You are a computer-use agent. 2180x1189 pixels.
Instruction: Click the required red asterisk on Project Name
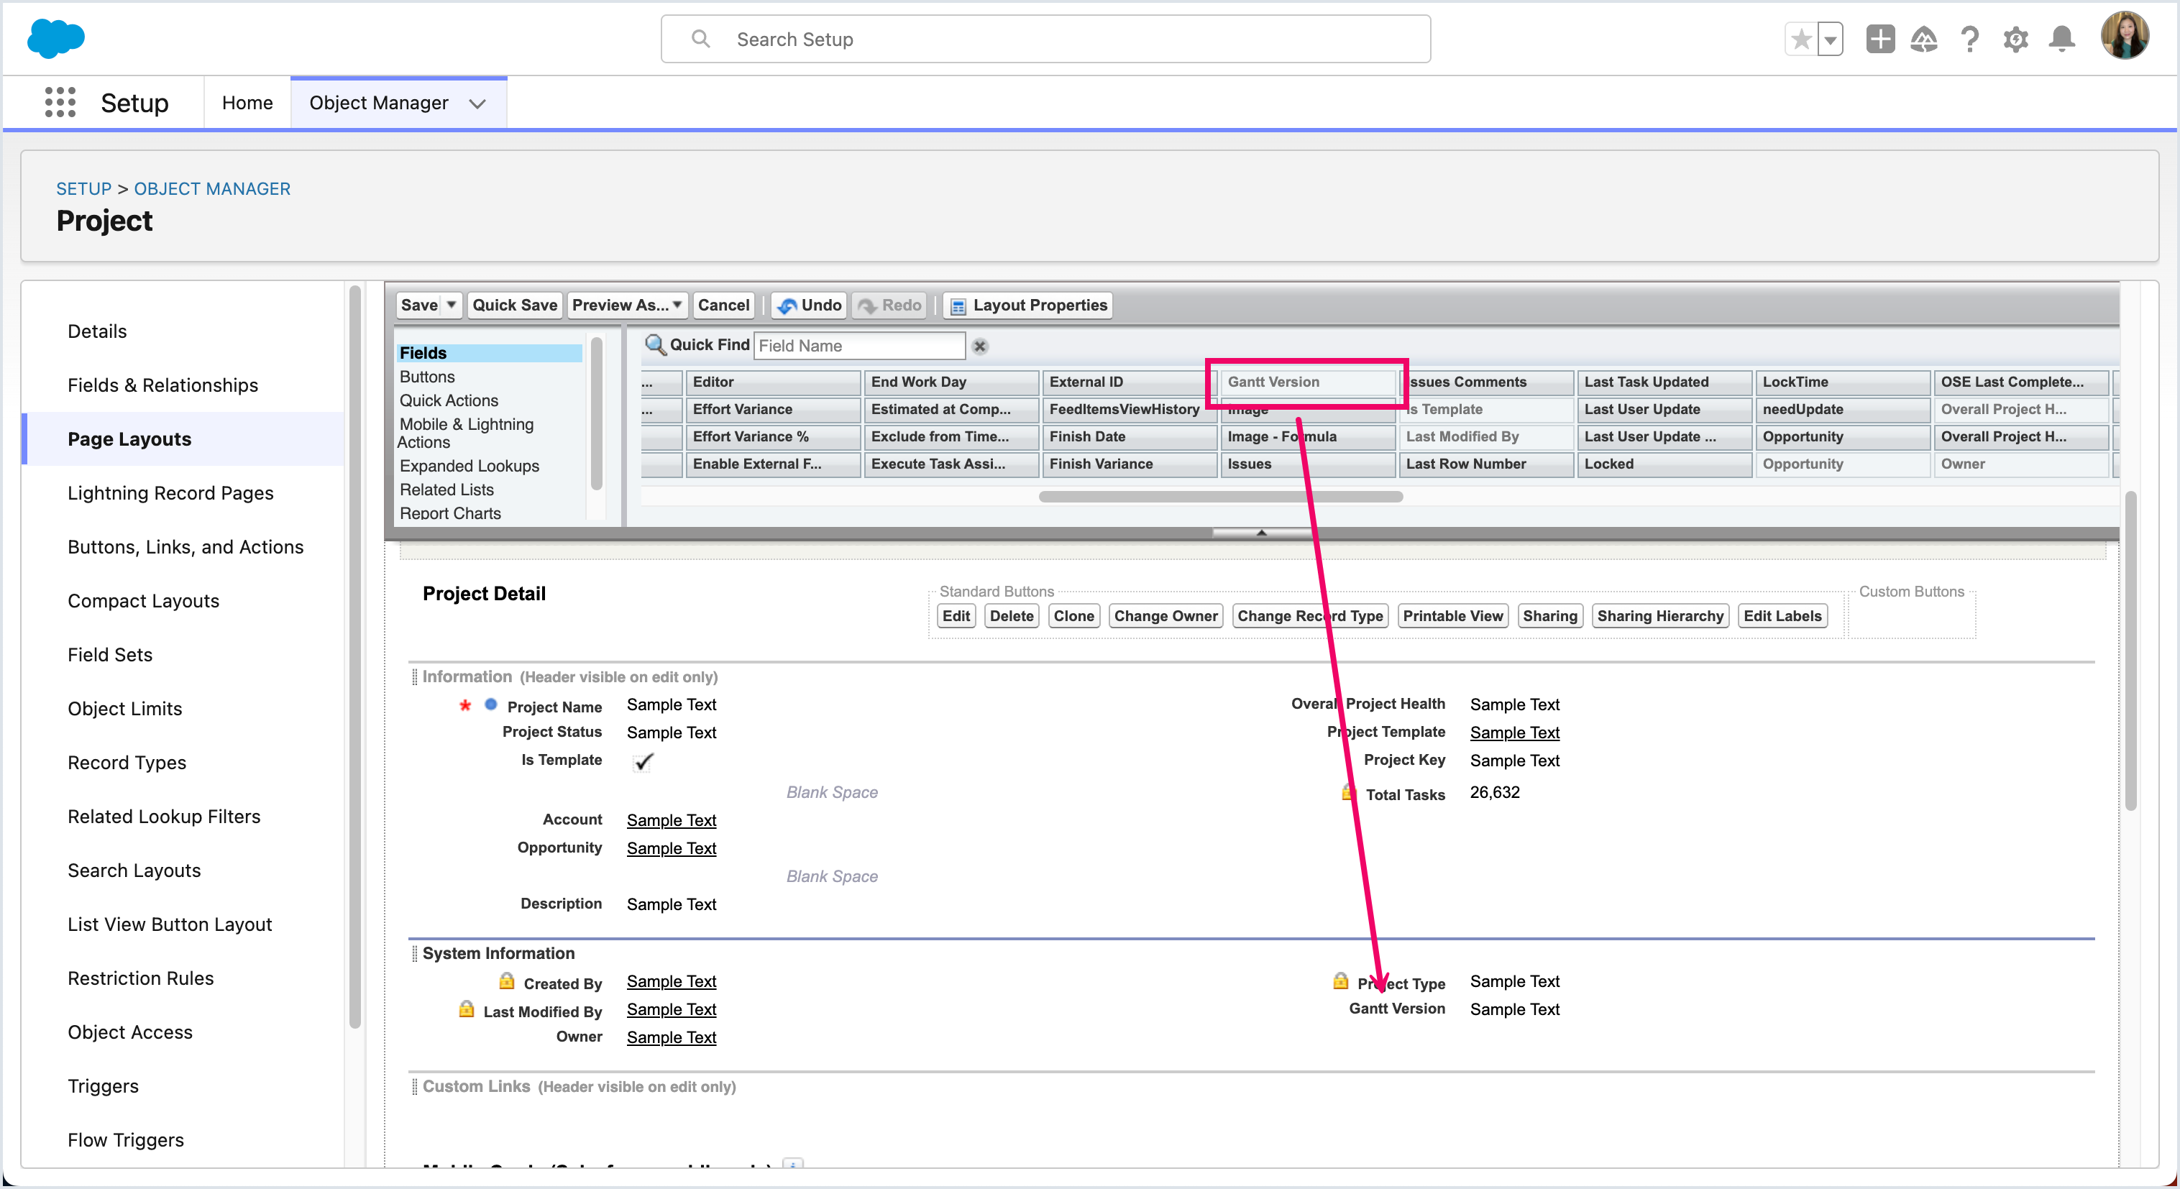(464, 705)
